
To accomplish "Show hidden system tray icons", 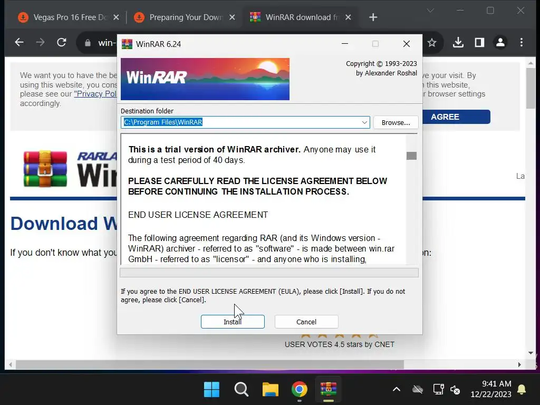I will tap(397, 390).
